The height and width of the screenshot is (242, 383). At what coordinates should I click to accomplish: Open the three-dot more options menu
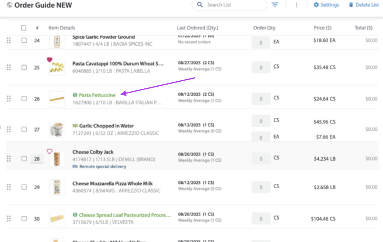(296, 5)
